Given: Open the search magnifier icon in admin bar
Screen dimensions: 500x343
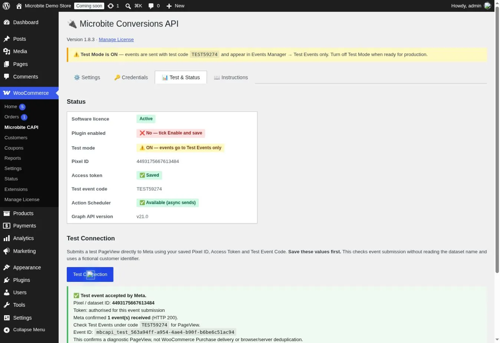Looking at the screenshot, I should [x=128, y=6].
